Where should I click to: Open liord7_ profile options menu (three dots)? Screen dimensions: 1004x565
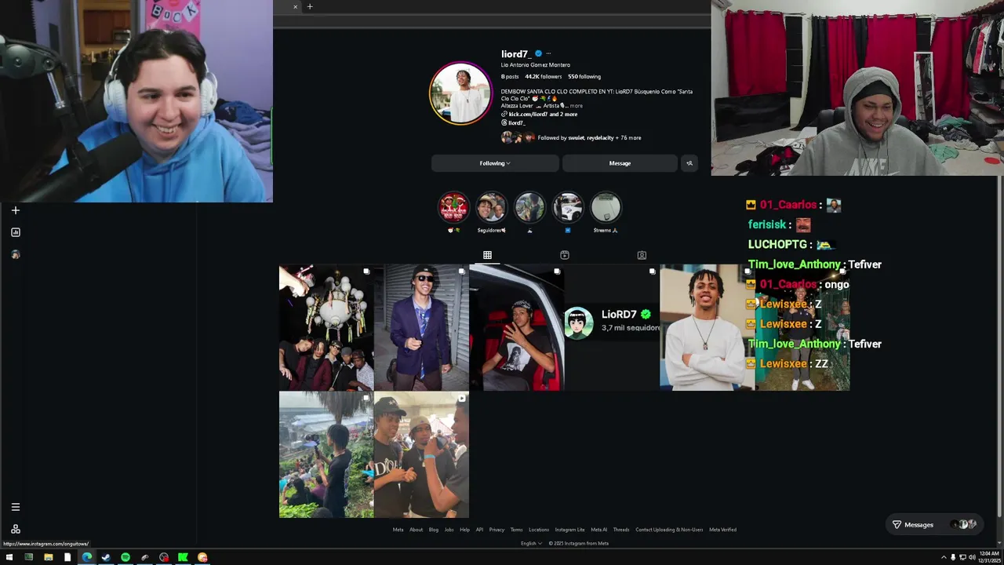[x=548, y=53]
